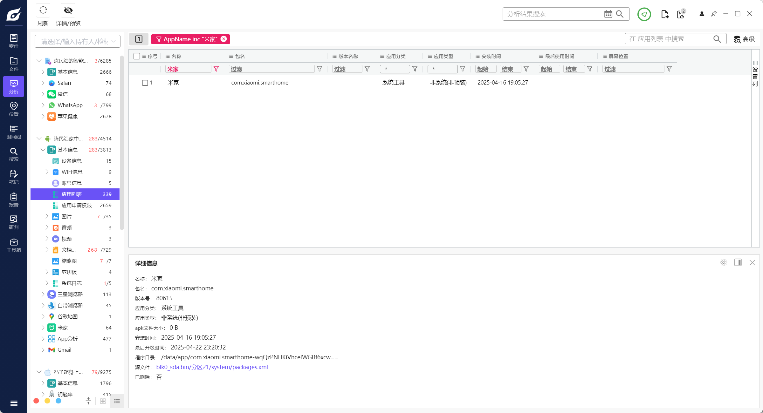Image resolution: width=763 pixels, height=413 pixels.
Task: Click the red funnel filter icon for 名称
Action: click(216, 69)
